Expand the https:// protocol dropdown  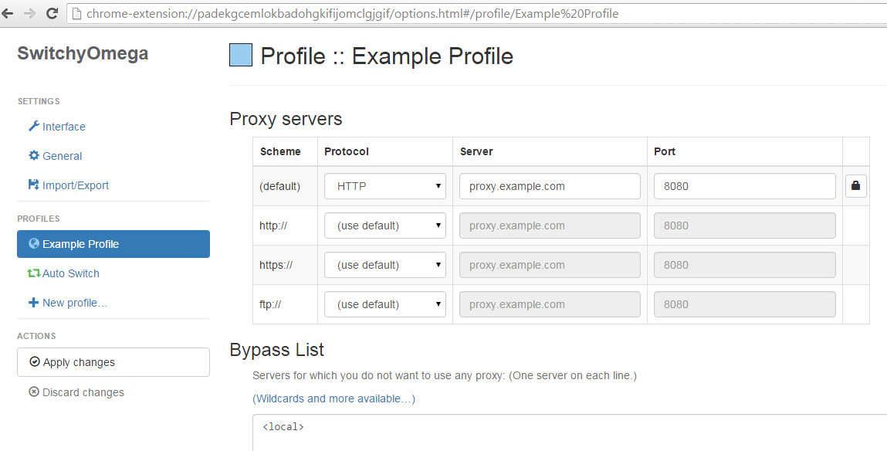pos(384,265)
